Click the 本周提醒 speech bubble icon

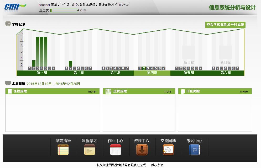tap(8, 84)
